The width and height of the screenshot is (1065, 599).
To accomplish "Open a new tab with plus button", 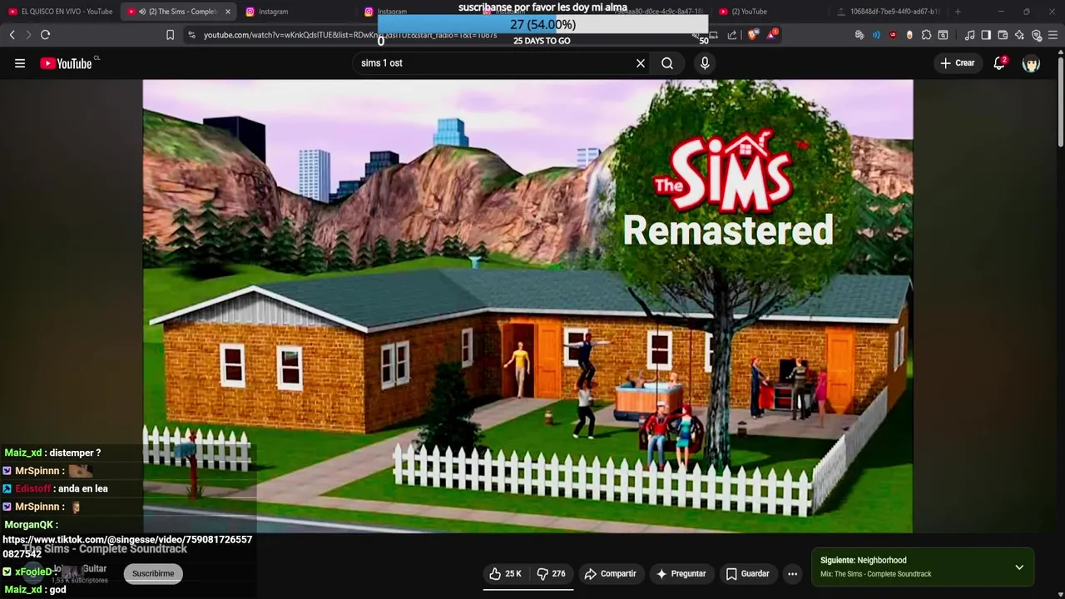I will [x=958, y=12].
